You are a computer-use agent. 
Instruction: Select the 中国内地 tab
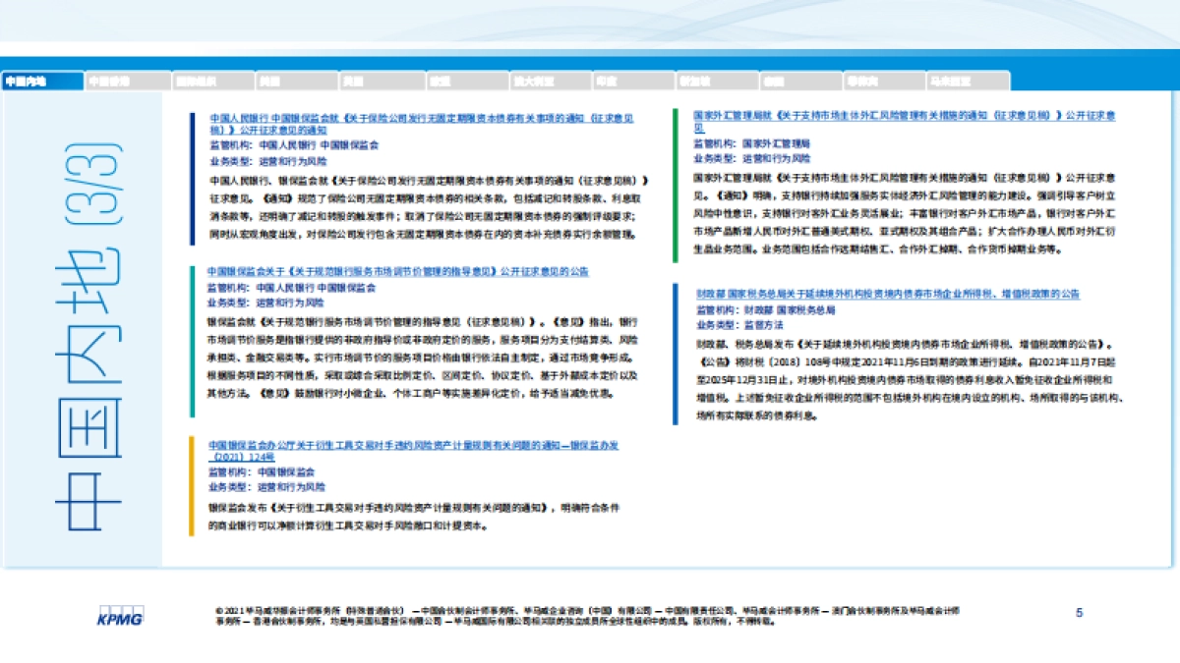(42, 82)
